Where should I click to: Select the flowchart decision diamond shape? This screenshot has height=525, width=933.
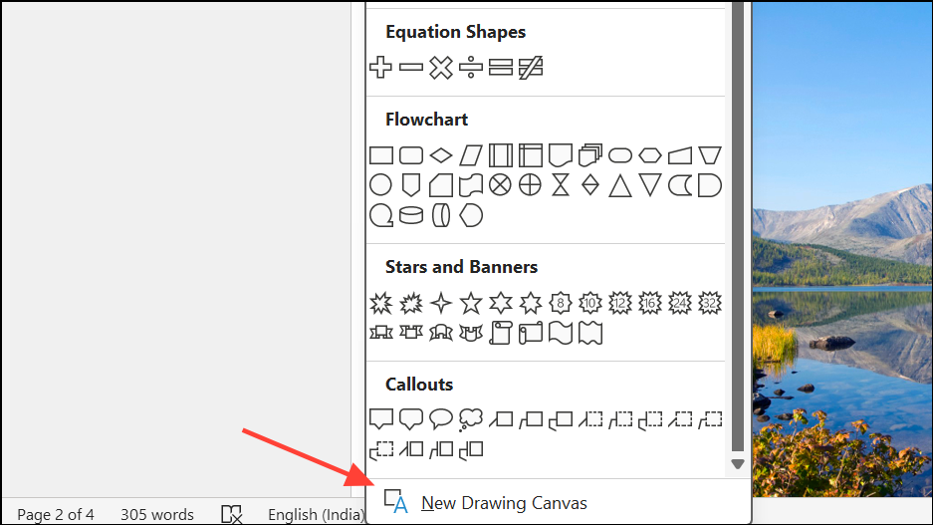pos(441,155)
